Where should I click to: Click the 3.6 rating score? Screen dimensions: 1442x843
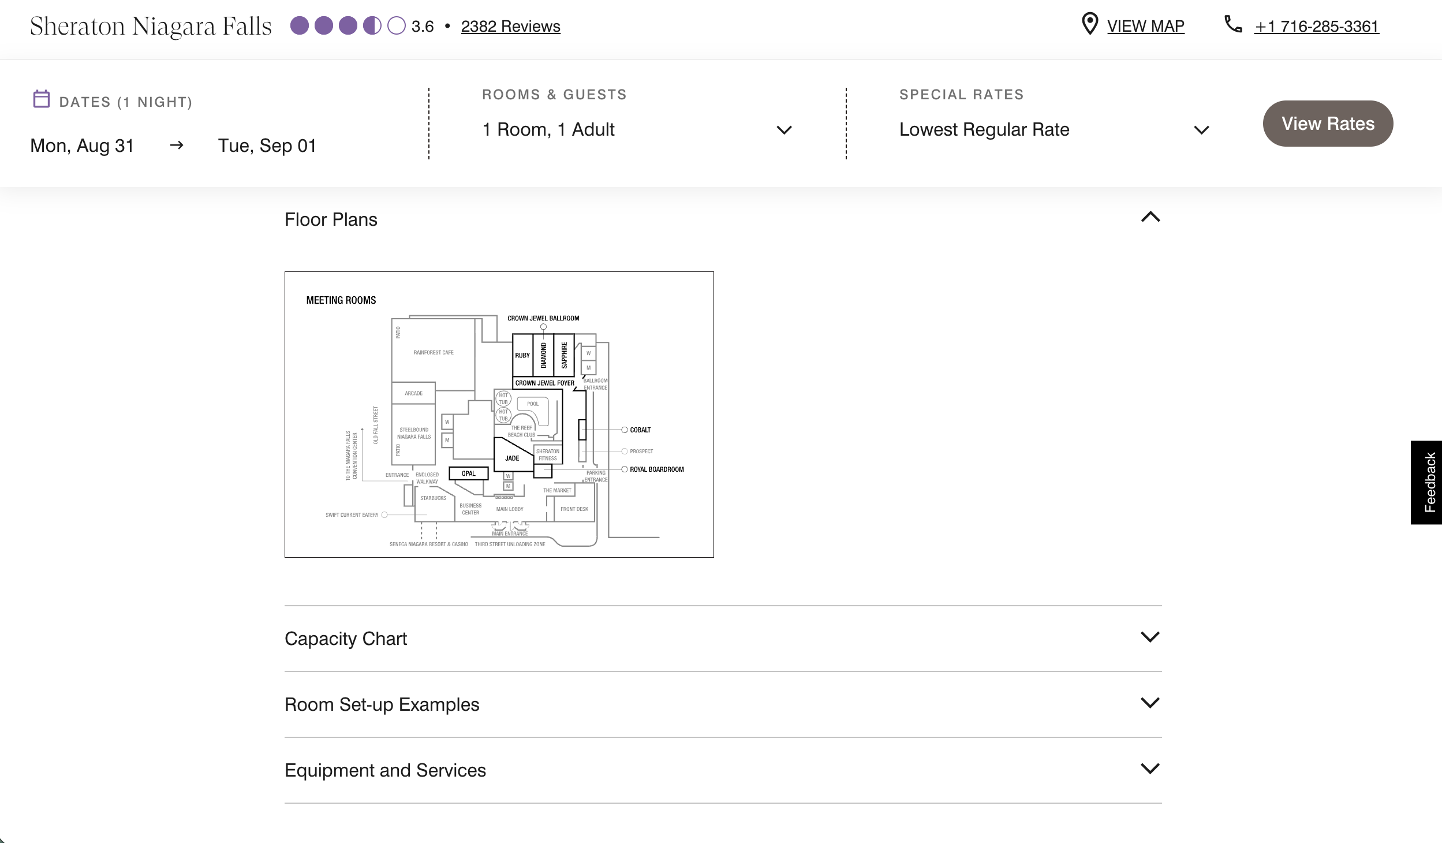[423, 27]
